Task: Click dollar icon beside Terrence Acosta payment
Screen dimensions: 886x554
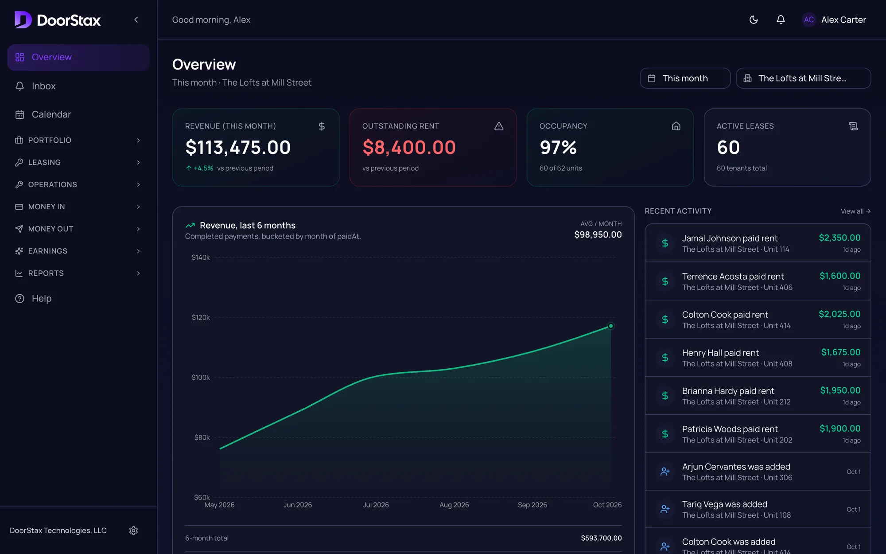Action: click(665, 281)
